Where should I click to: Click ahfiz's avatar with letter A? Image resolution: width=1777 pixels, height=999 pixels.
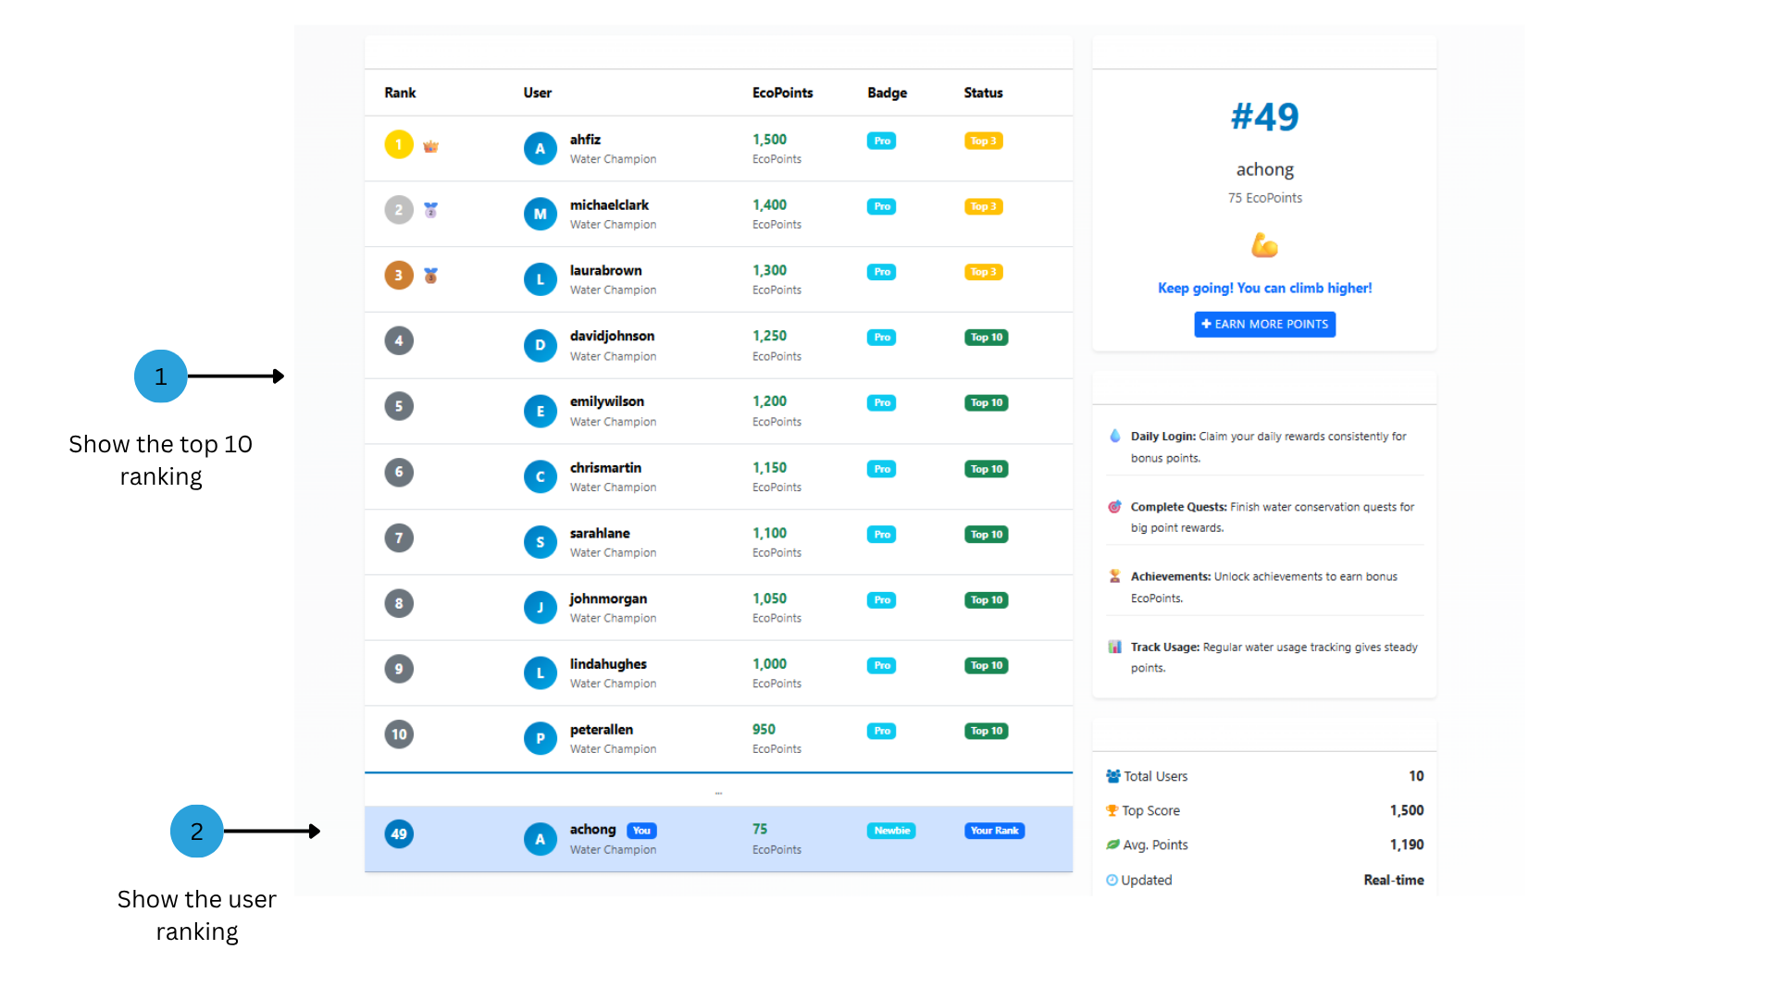(541, 148)
